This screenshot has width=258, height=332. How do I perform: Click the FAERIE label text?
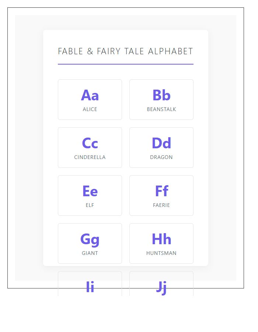coord(161,205)
